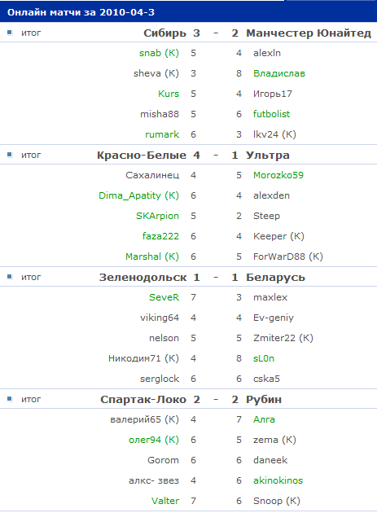The width and height of the screenshot is (377, 513).
Task: Open player Dima_Apatity (K) profile
Action: 138,195
